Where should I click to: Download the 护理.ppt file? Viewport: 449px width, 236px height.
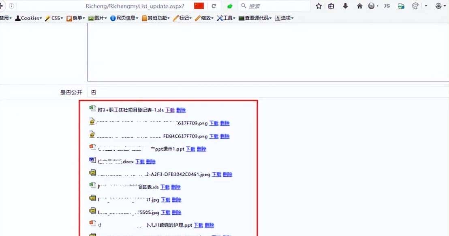pyautogui.click(x=199, y=225)
